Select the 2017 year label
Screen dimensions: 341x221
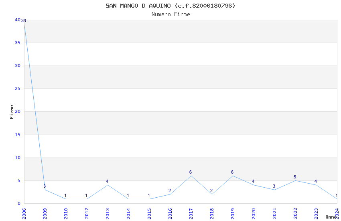[x=191, y=214]
